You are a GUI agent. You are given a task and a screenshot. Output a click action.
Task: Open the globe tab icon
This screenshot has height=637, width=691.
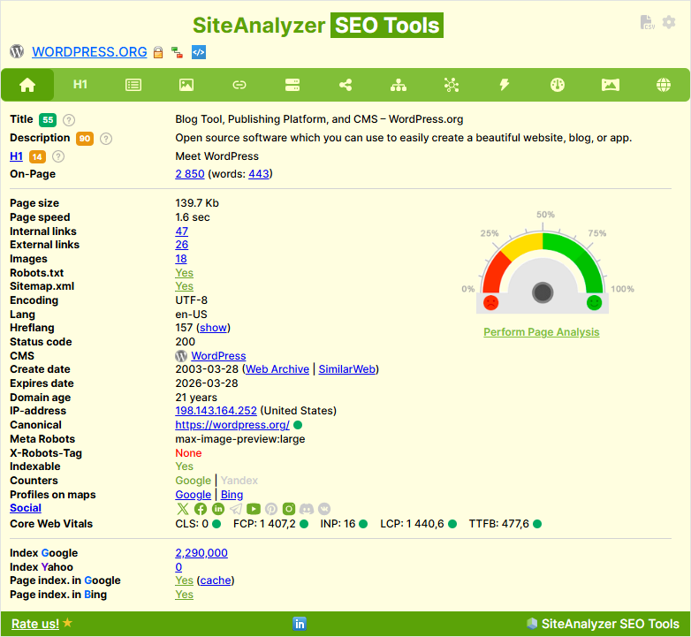[x=664, y=85]
